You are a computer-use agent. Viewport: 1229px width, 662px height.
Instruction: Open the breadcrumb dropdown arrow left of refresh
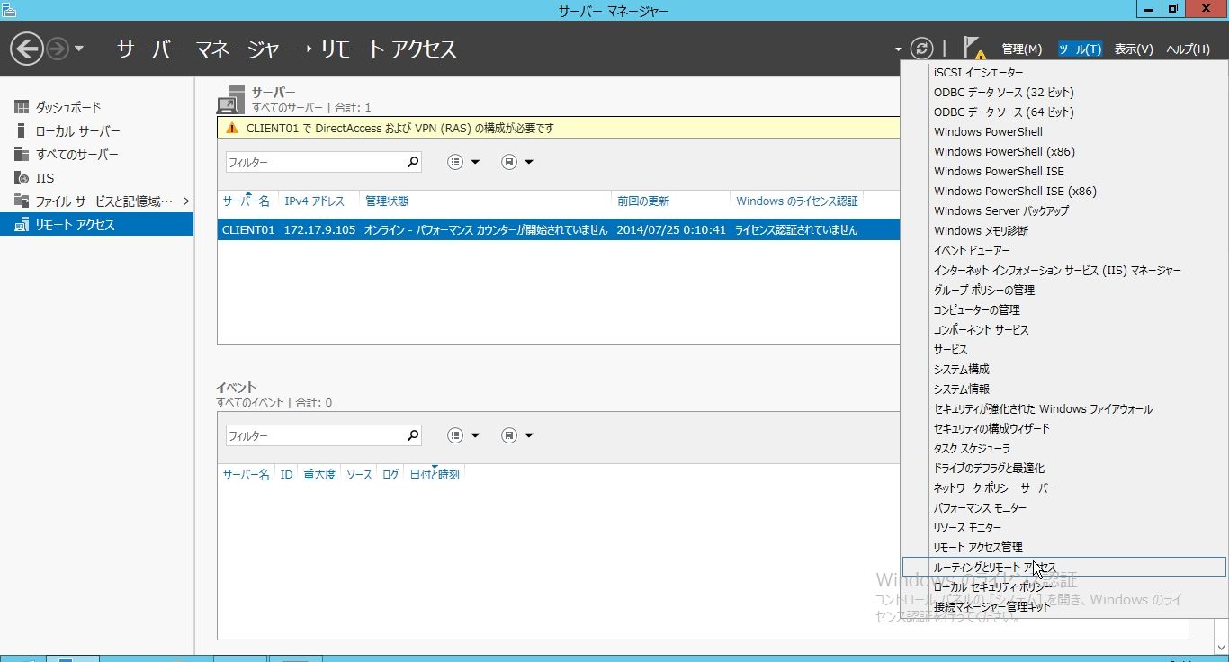(x=898, y=49)
